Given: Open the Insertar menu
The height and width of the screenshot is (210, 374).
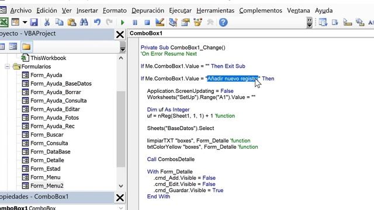Looking at the screenshot, I should tap(87, 10).
